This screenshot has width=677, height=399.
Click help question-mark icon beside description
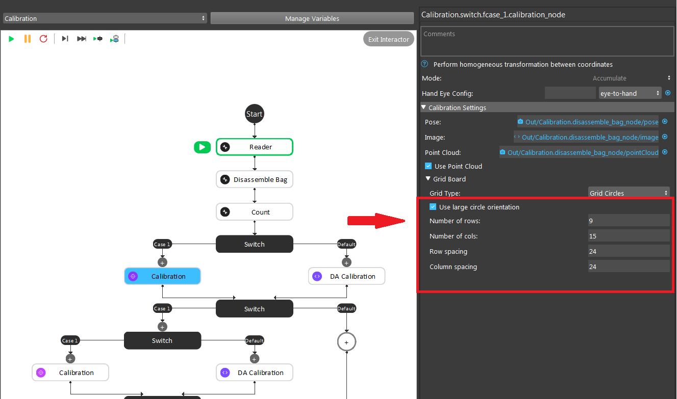(424, 64)
